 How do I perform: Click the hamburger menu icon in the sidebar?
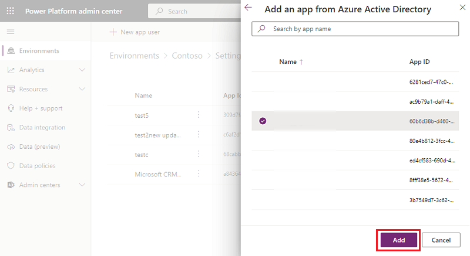pos(11,32)
